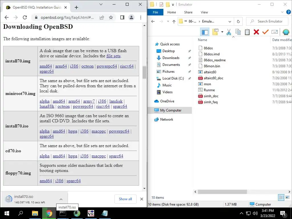Viewport: 292px width, 219px height.
Task: Click the blue Help icon in Explorer
Action: point(289,12)
